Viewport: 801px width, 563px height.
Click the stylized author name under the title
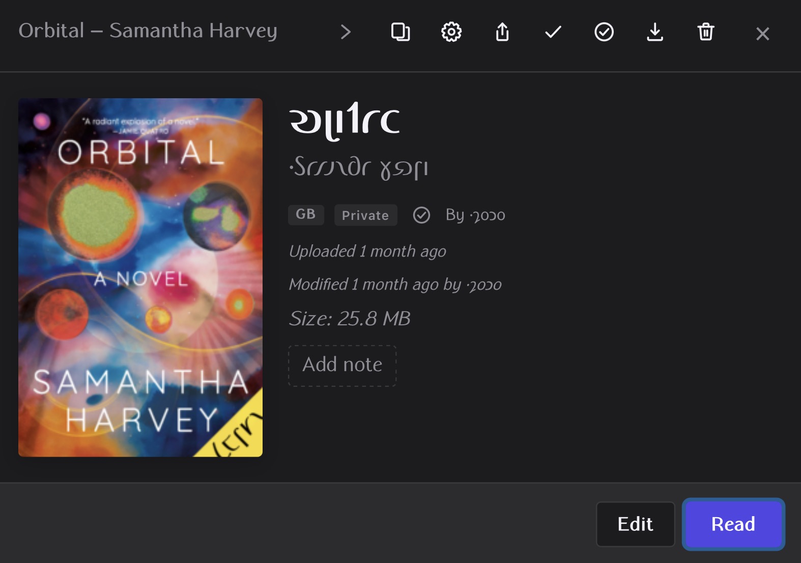[x=359, y=167]
